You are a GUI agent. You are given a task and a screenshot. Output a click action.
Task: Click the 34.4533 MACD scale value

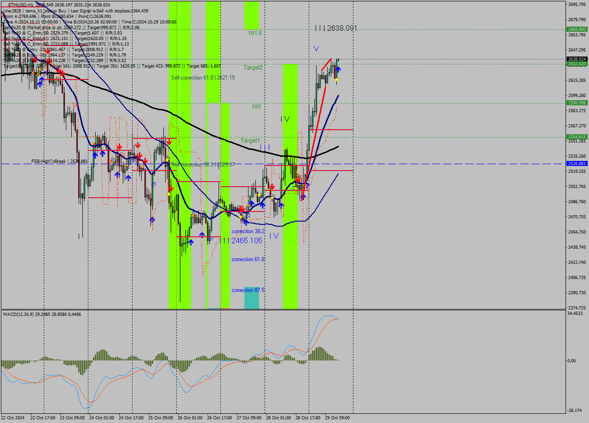click(x=575, y=314)
